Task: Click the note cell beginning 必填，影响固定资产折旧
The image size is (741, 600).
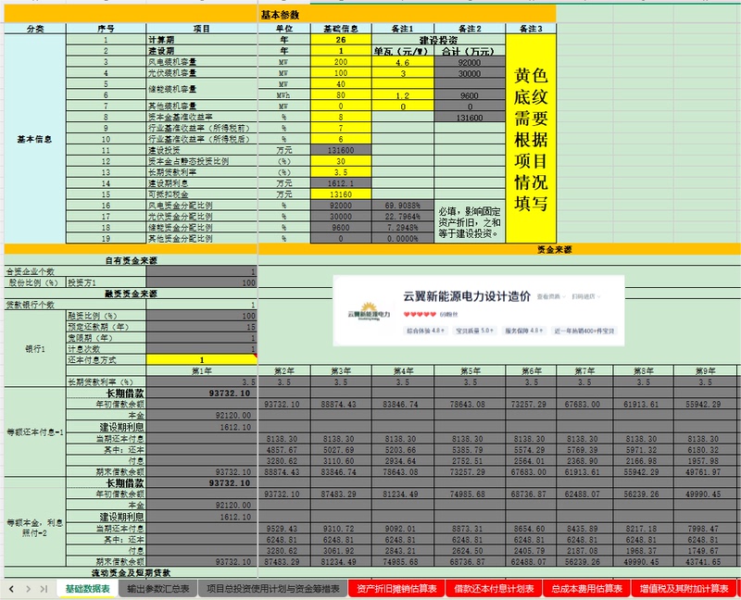Action: click(x=470, y=222)
